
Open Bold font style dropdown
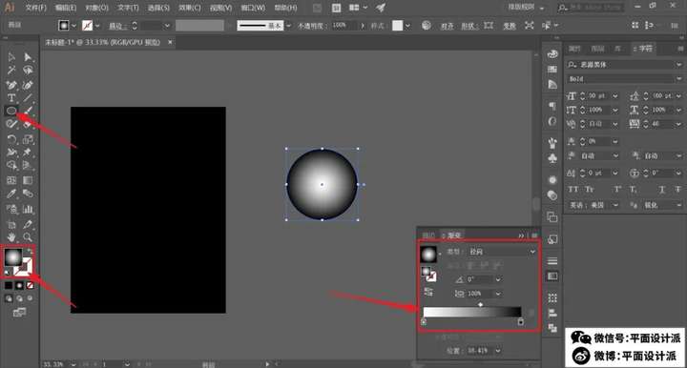point(678,79)
